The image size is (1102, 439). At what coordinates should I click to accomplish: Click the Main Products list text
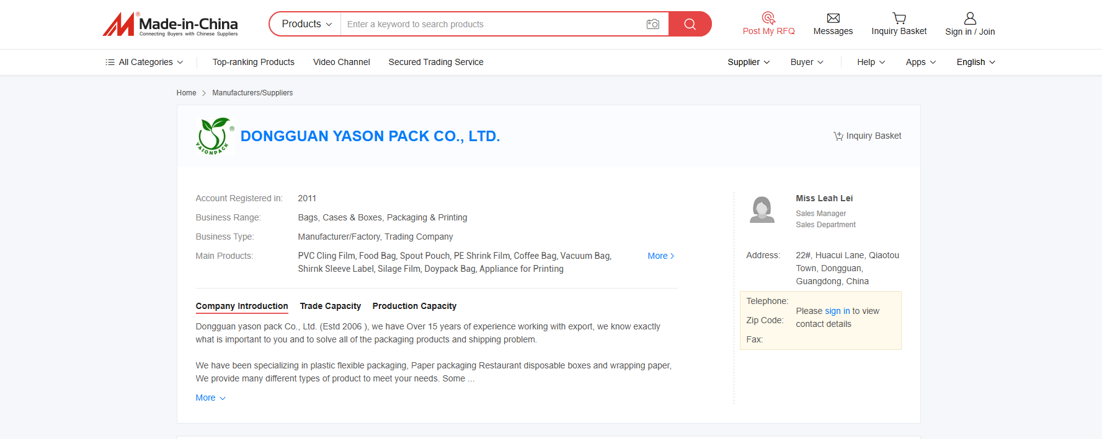[455, 262]
